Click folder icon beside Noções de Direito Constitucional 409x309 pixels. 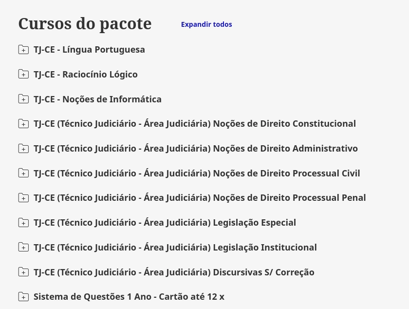(23, 124)
